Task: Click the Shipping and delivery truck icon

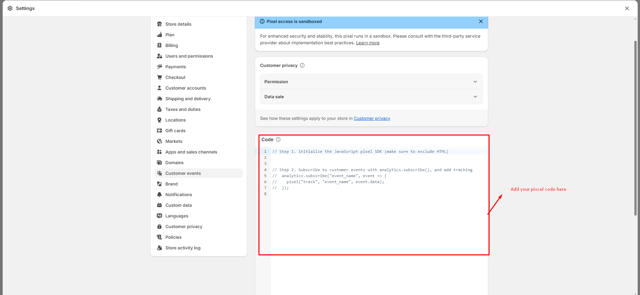Action: [x=159, y=99]
